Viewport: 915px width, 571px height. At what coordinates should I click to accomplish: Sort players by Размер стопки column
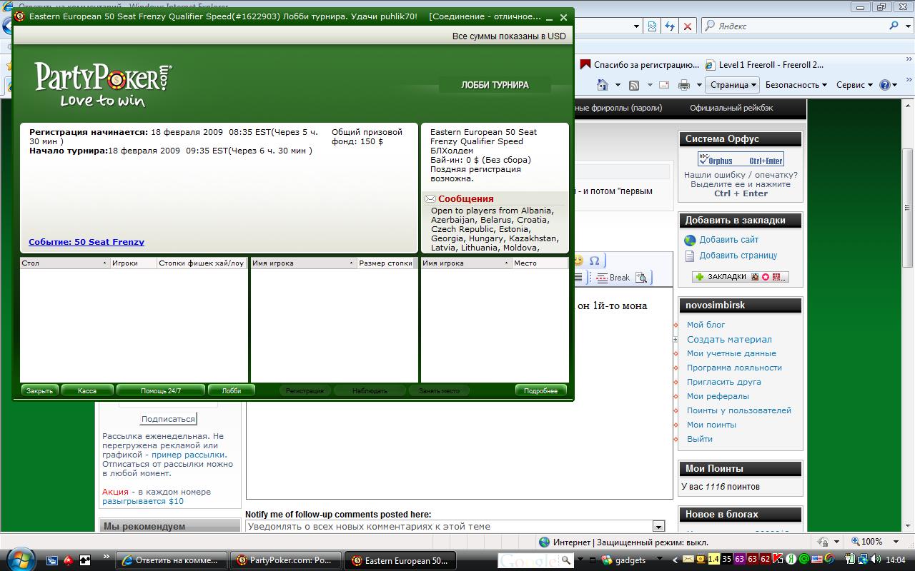tap(386, 263)
